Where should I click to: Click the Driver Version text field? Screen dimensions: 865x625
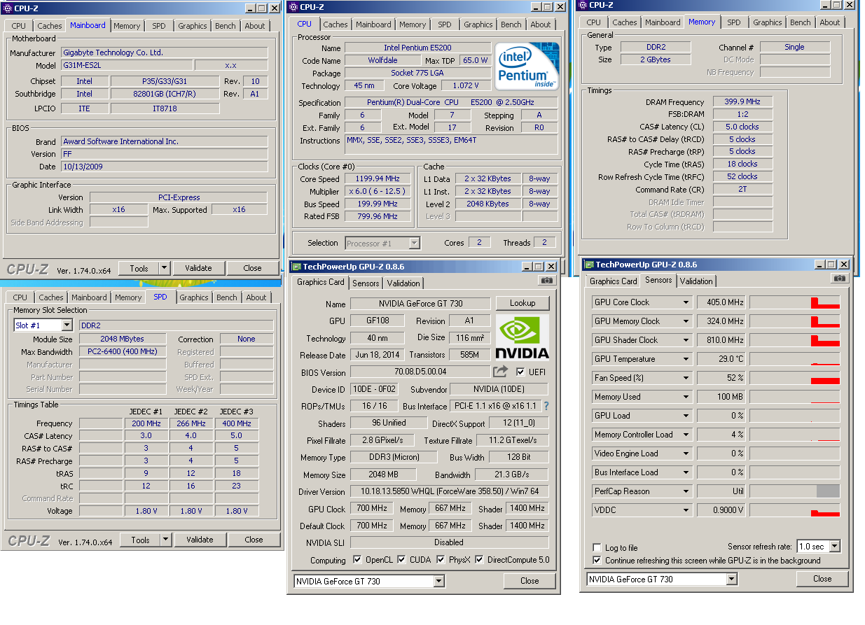[x=449, y=492]
